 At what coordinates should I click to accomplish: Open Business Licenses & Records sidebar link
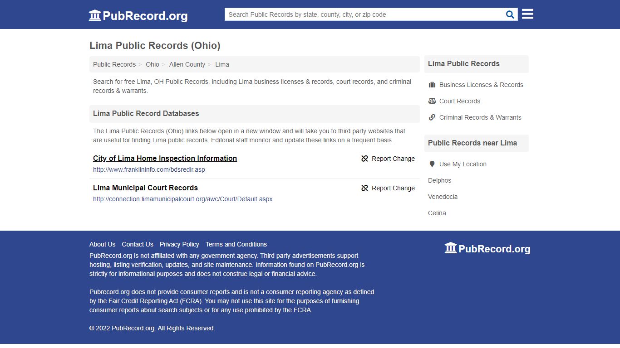coord(481,85)
